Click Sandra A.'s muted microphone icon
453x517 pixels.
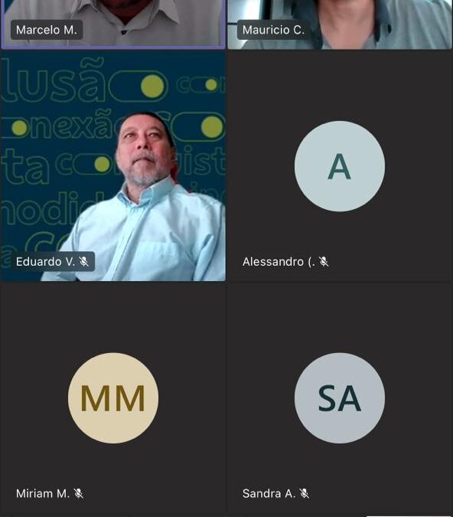coord(305,493)
